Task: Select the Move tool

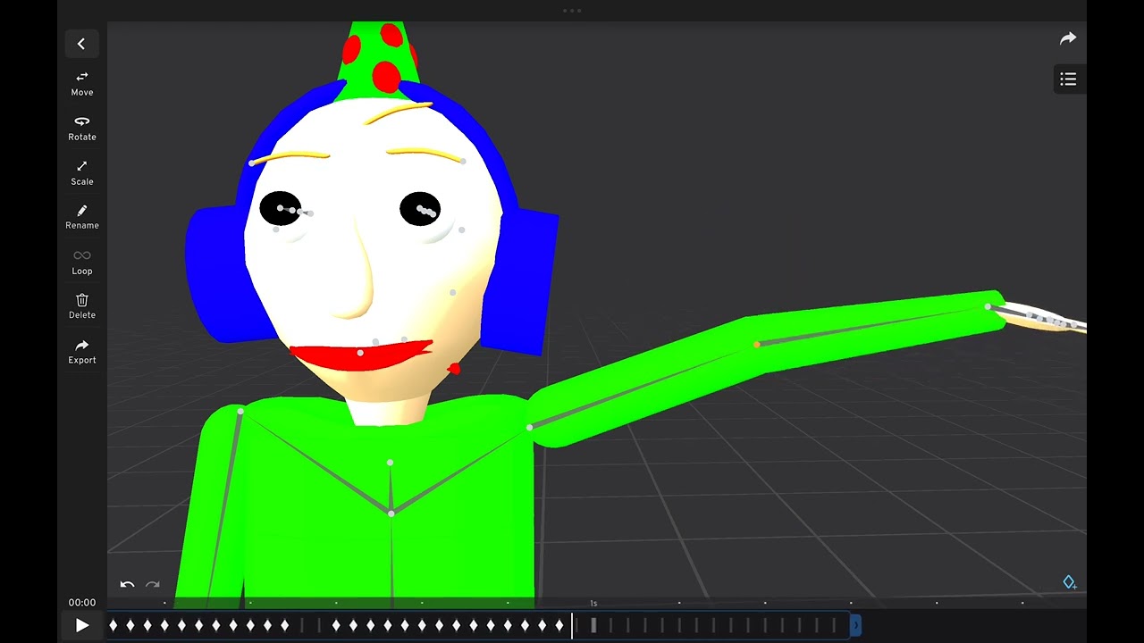Action: pyautogui.click(x=82, y=84)
